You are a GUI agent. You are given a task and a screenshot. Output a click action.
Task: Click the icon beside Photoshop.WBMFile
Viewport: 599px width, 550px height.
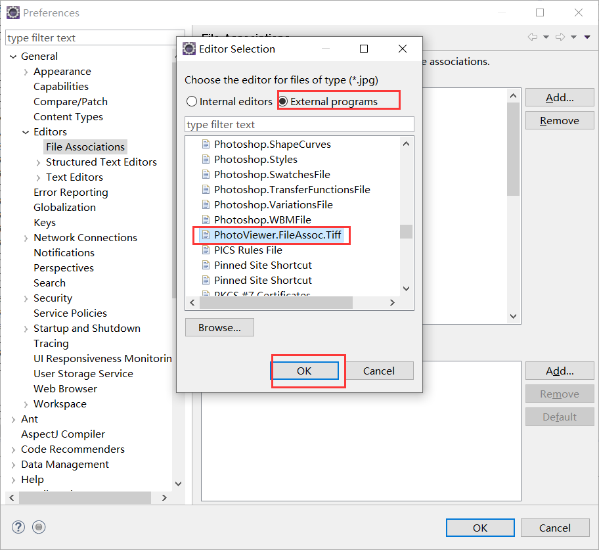[206, 219]
